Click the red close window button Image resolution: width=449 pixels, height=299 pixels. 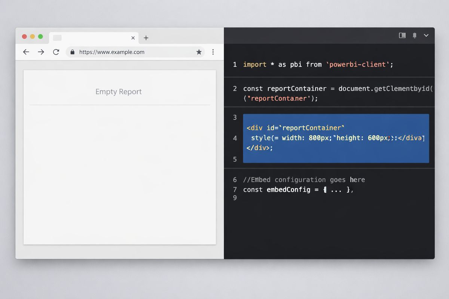24,37
